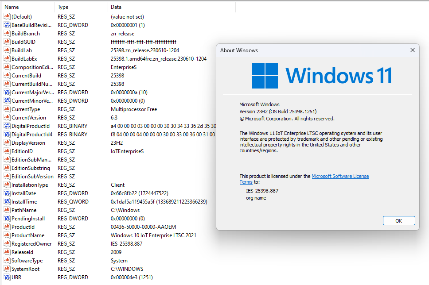Click the binary icon beside DigitalProductId

click(x=7, y=126)
